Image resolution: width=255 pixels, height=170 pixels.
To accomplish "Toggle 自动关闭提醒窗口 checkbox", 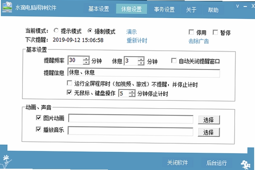I will (x=174, y=61).
